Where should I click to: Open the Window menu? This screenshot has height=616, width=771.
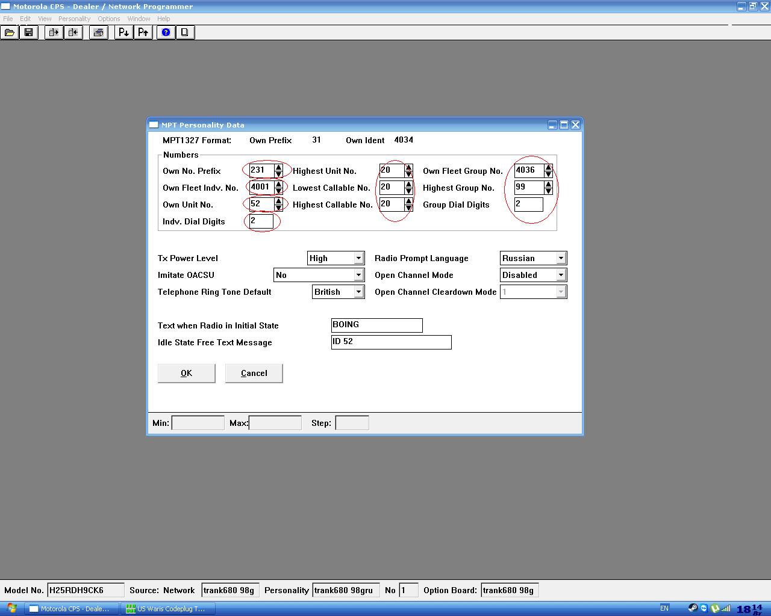pos(139,19)
